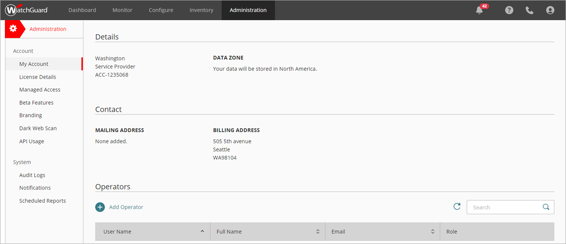The width and height of the screenshot is (566, 244).
Task: Click the Details section heading
Action: coord(107,37)
